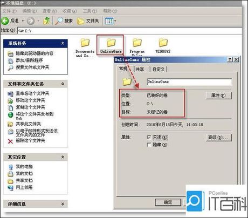The height and width of the screenshot is (218, 248).
Task: Open the Forward history dropdown arrow
Action: (38, 21)
